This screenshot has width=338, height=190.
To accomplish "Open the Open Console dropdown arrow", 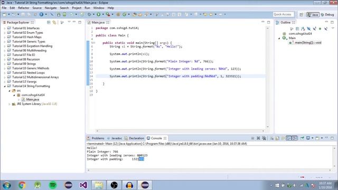I will [322, 138].
